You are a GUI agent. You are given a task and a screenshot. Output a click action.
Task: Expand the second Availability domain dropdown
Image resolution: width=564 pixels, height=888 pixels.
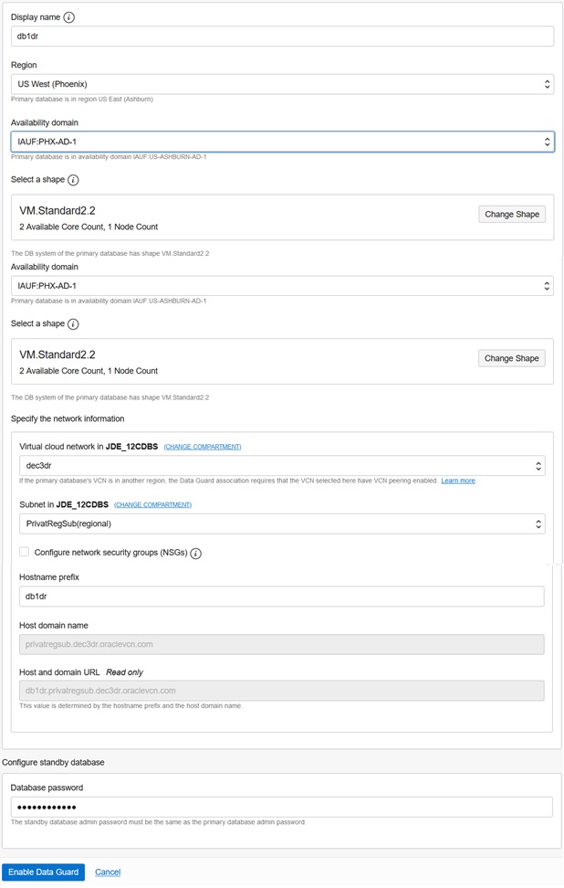282,286
